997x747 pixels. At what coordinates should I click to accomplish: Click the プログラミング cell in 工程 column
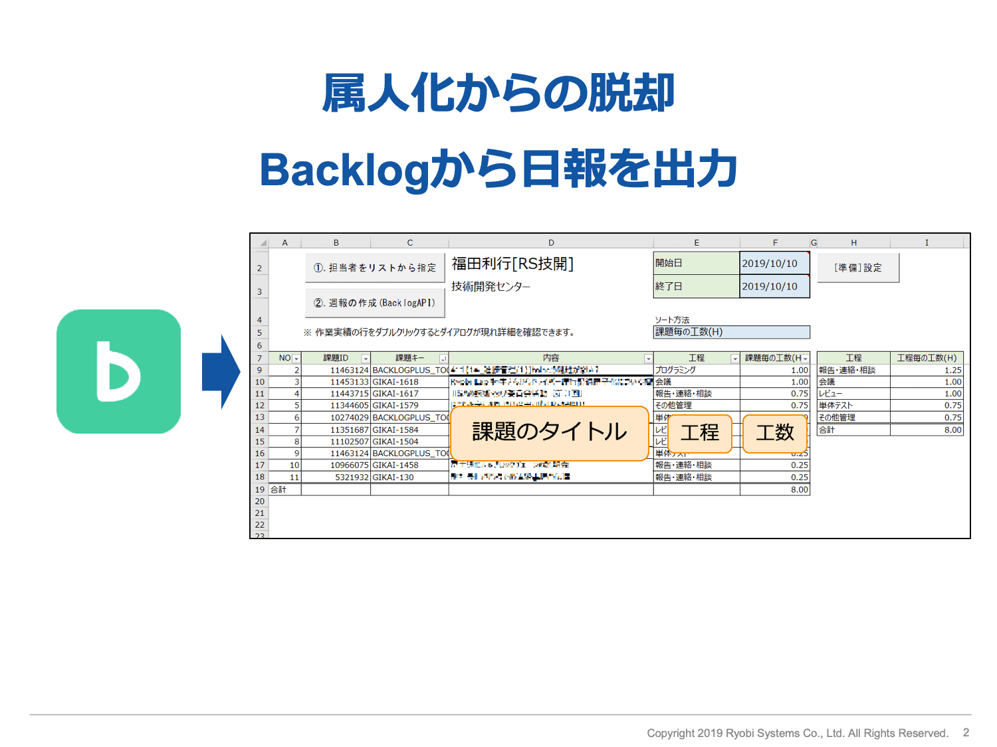[x=697, y=370]
